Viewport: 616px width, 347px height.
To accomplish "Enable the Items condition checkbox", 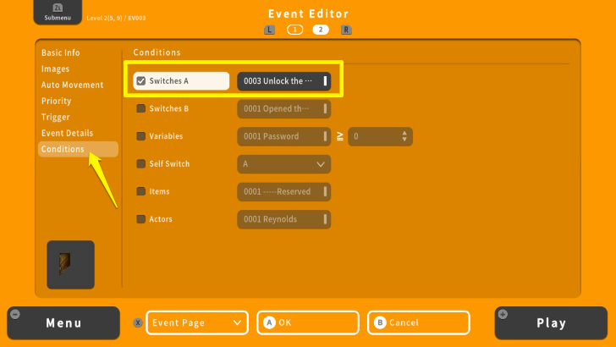I will click(x=140, y=191).
